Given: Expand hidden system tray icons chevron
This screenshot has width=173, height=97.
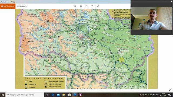Looking at the screenshot, I should [140, 95].
